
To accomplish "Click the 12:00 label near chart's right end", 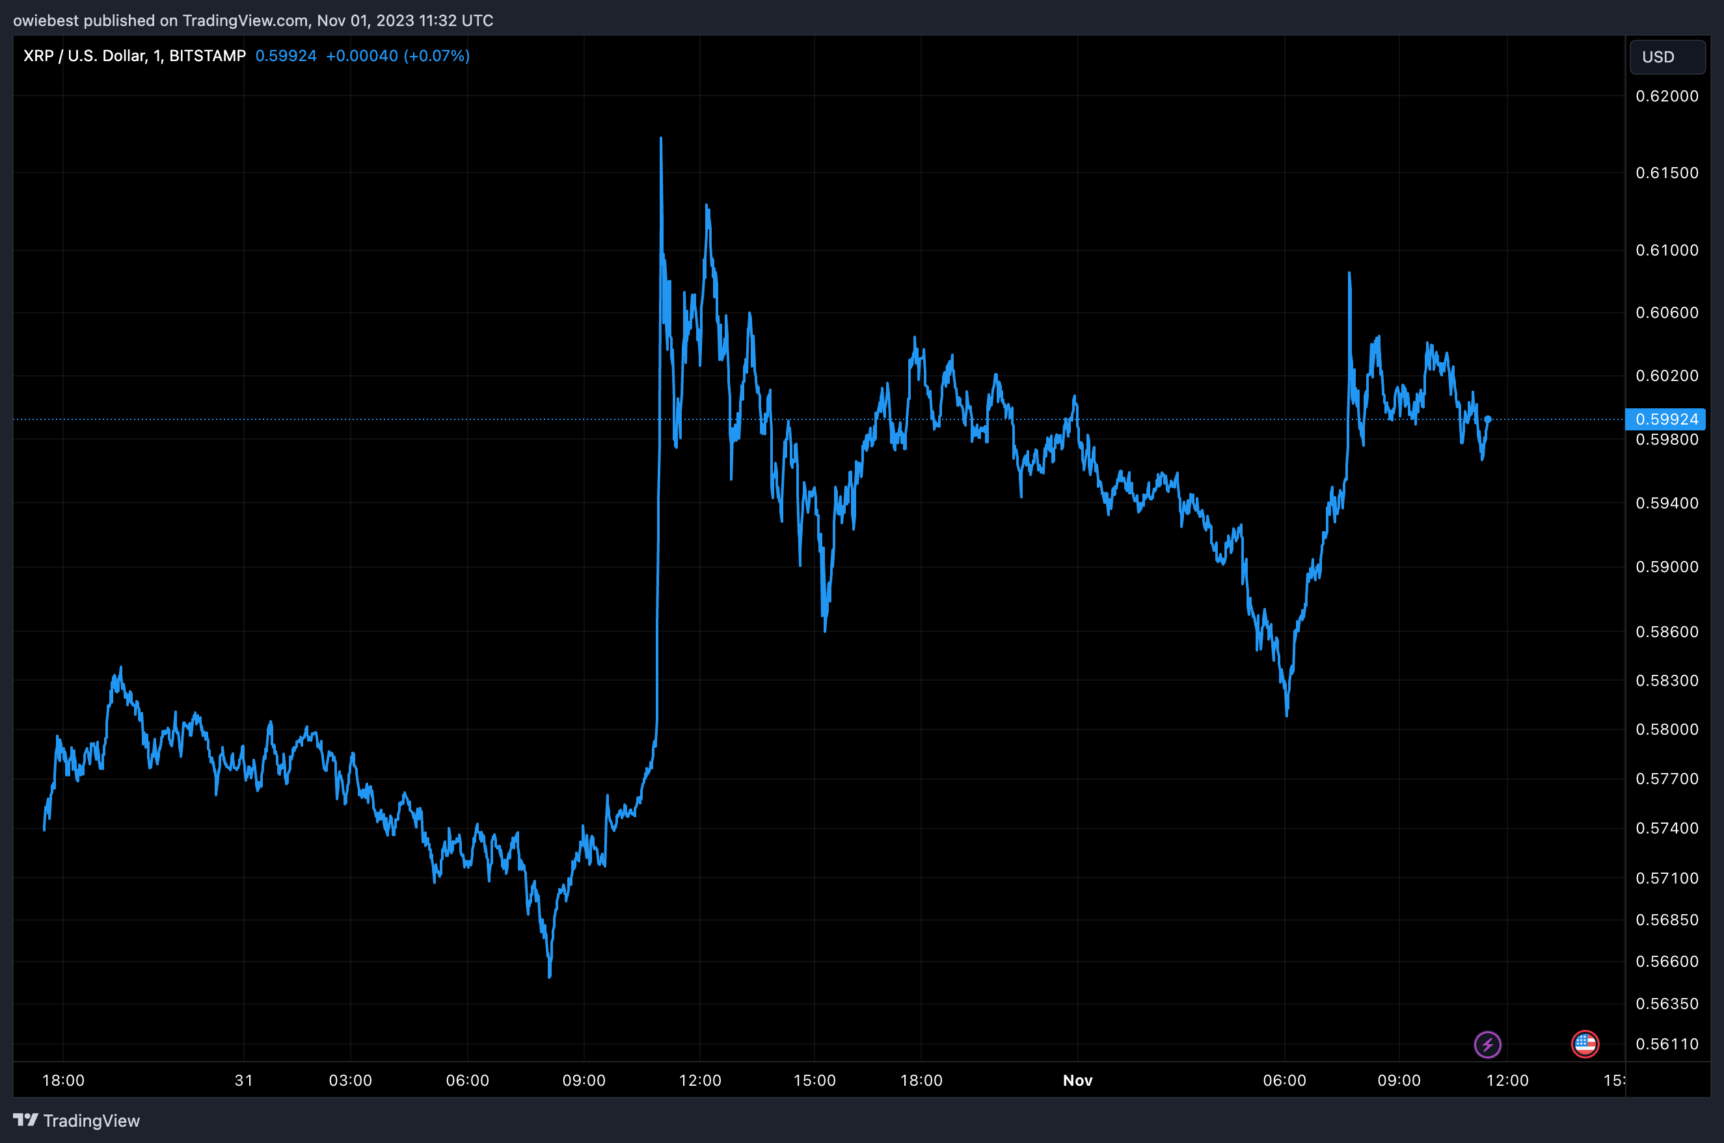I will tap(1507, 1081).
